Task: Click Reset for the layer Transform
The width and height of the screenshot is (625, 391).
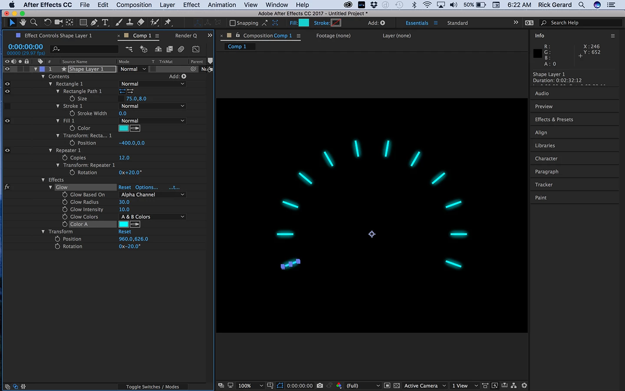Action: [125, 232]
